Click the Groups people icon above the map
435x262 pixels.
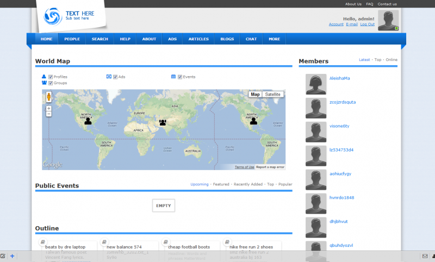pyautogui.click(x=44, y=83)
